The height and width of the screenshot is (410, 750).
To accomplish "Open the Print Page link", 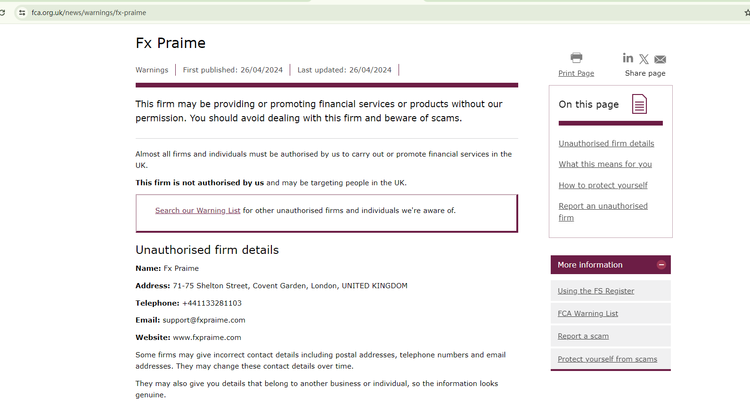I will (x=576, y=73).
